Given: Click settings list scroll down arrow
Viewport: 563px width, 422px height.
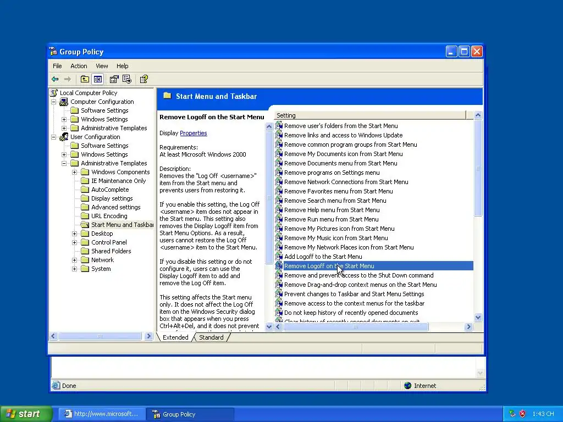Looking at the screenshot, I should (478, 317).
